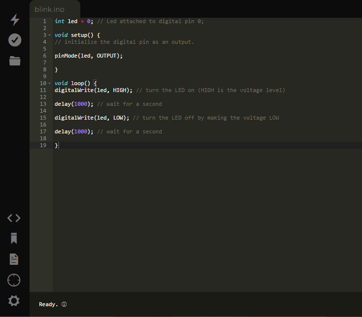Click the crosshair target icon
The width and height of the screenshot is (362, 317).
(x=14, y=280)
